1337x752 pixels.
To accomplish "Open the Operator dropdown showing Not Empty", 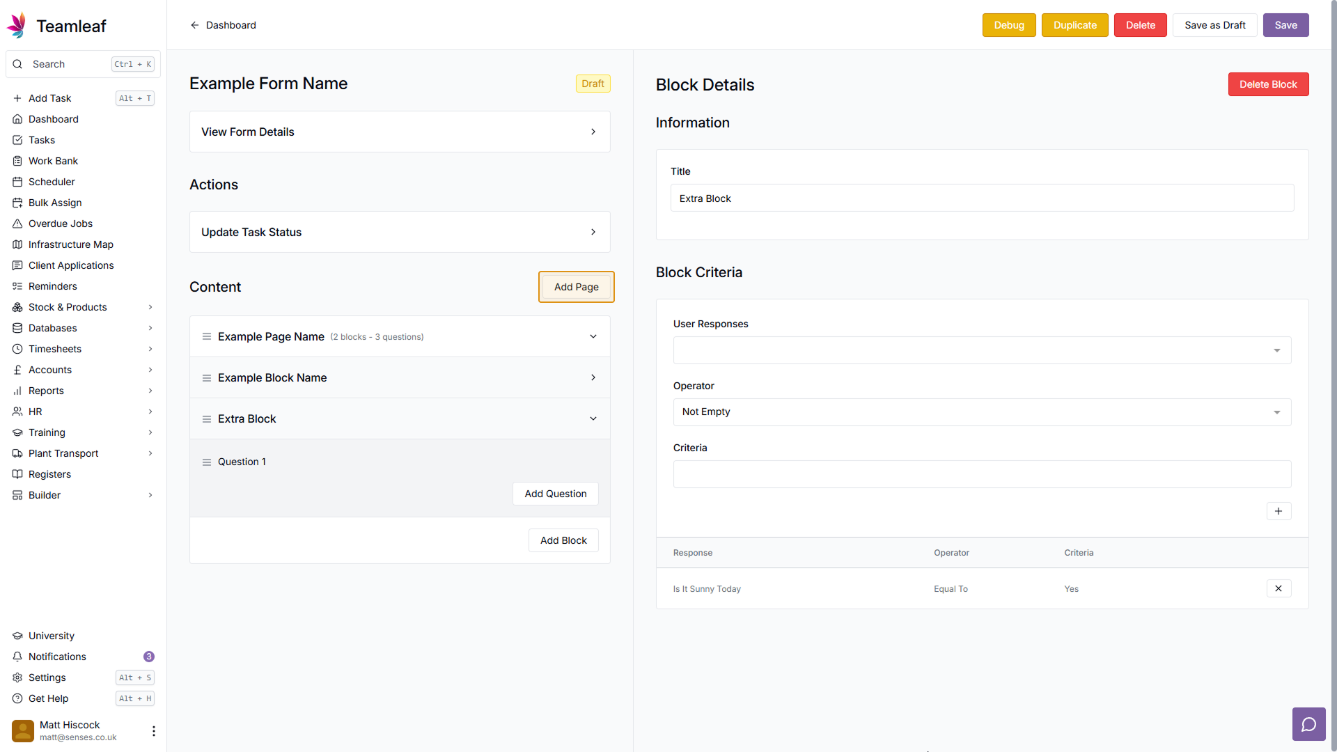I will [981, 412].
